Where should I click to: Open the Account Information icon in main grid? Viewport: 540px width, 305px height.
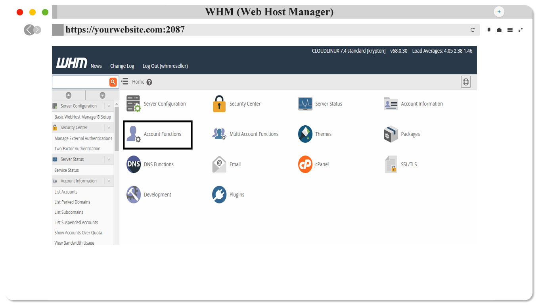coord(391,104)
